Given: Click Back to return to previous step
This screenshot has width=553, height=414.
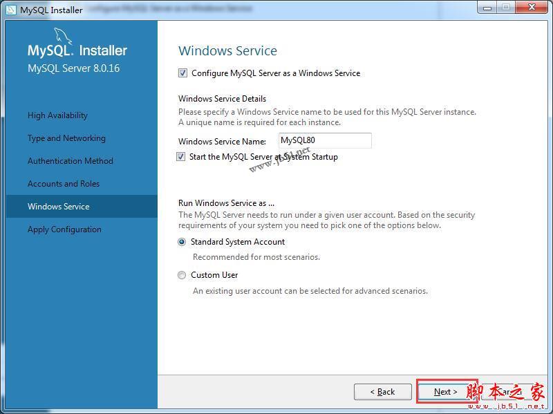Looking at the screenshot, I should click(x=383, y=391).
